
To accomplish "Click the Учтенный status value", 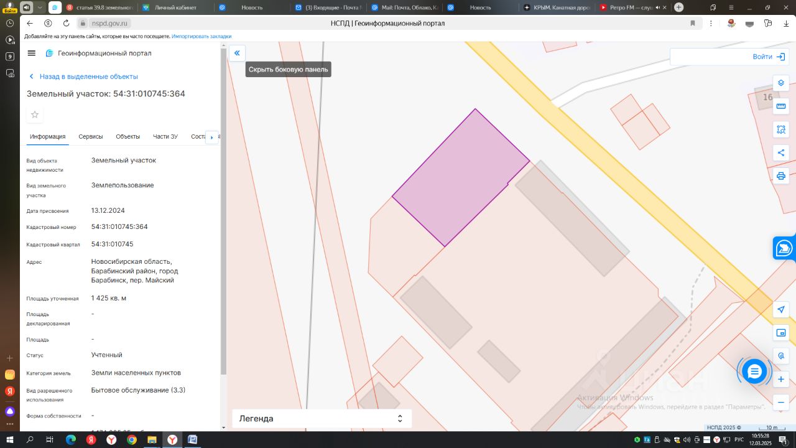I will 107,355.
